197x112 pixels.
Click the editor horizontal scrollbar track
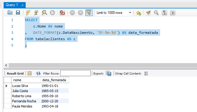103,65
